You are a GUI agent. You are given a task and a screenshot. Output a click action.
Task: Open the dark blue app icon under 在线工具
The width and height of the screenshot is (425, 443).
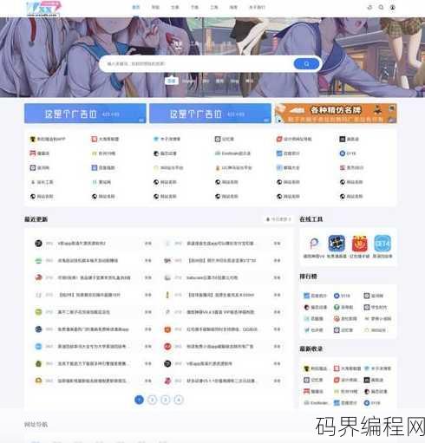(x=337, y=244)
